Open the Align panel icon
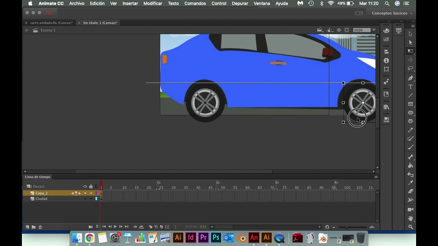This screenshot has width=438, height=246. pos(386,52)
